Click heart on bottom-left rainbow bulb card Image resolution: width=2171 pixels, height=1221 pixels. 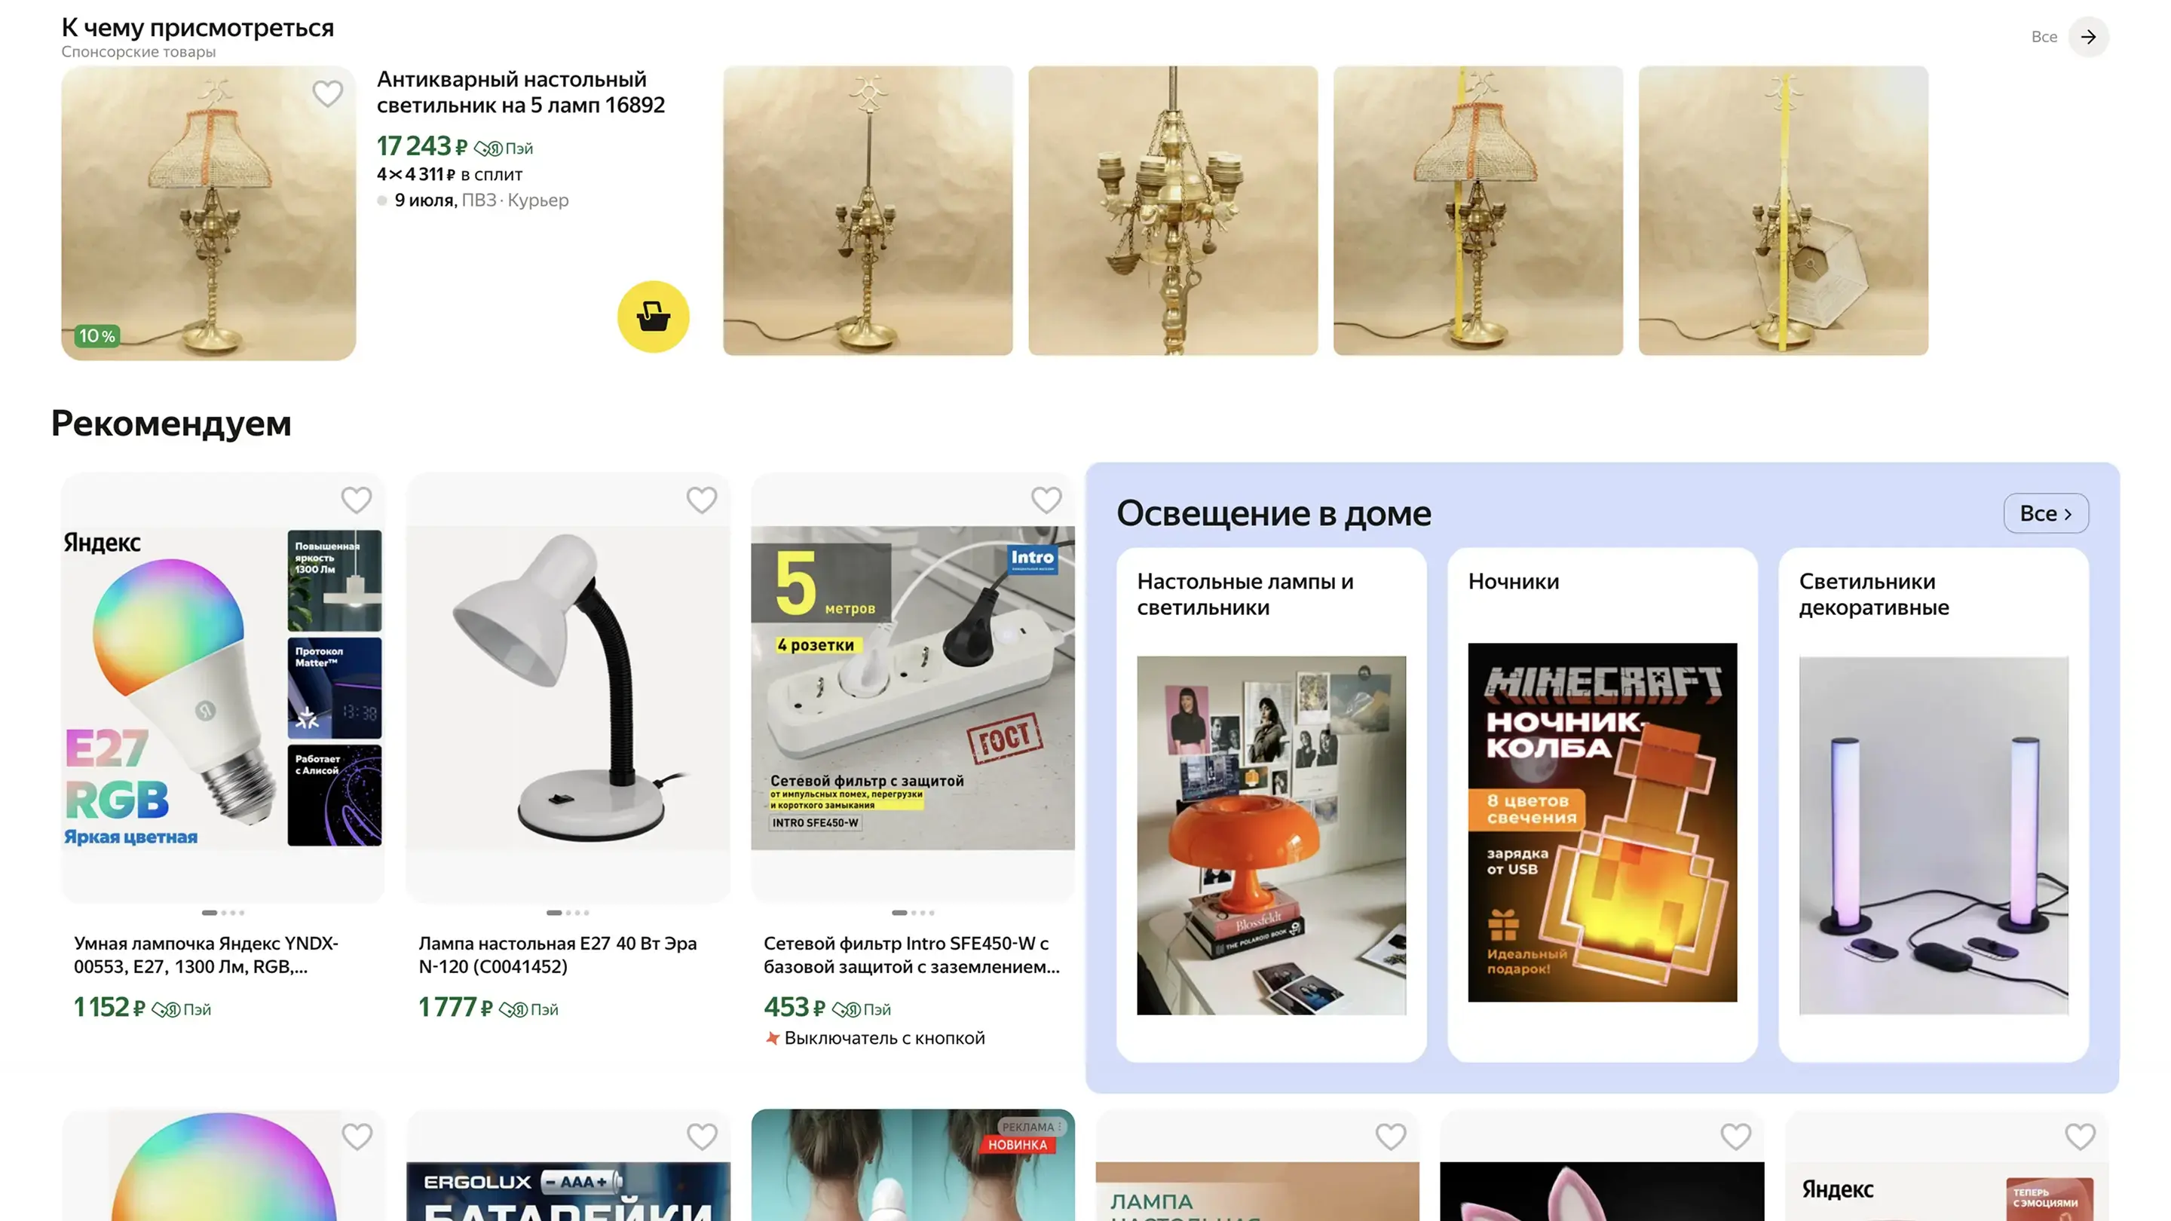[x=357, y=1136]
